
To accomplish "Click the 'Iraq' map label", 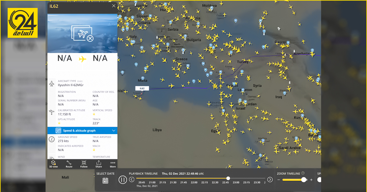I will (x=279, y=97).
